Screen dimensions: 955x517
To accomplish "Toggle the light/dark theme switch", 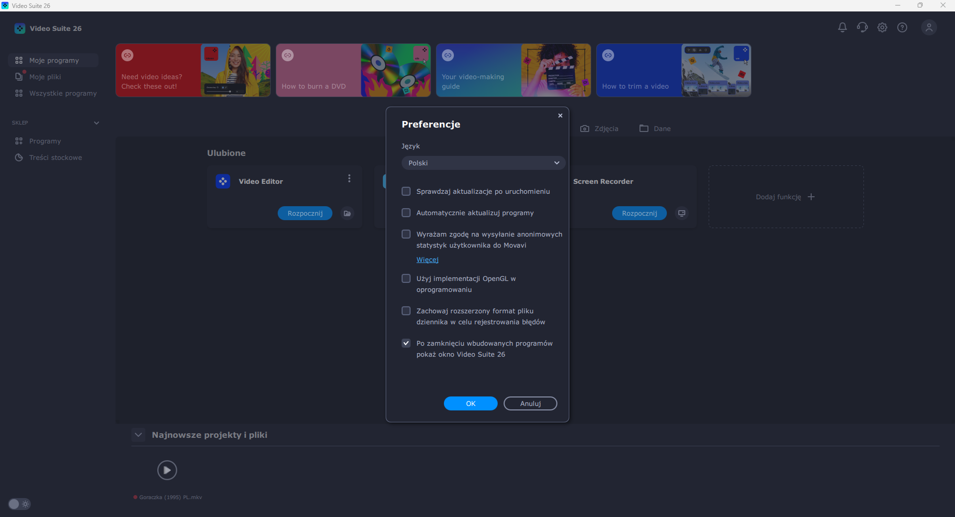I will point(19,504).
